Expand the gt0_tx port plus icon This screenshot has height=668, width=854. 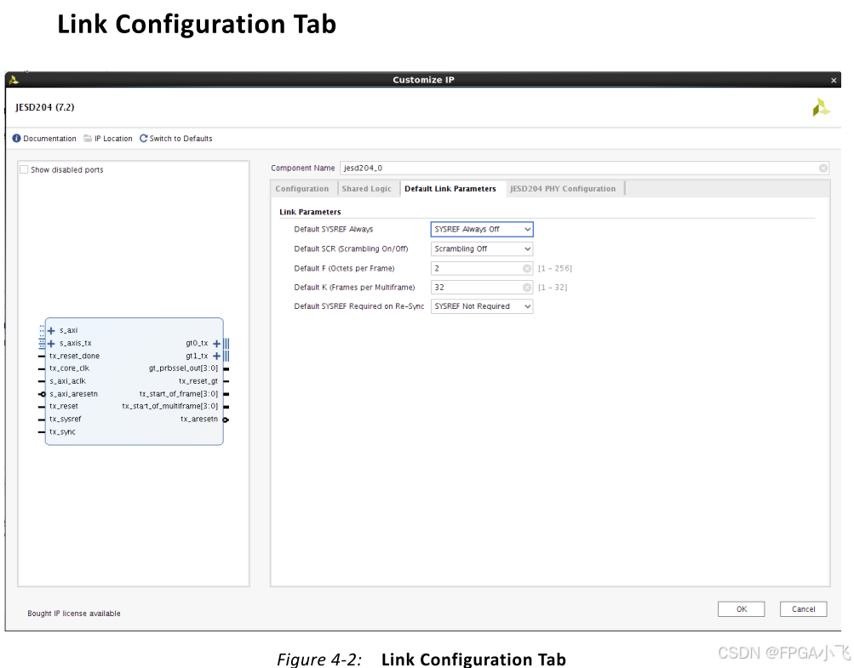[x=217, y=344]
